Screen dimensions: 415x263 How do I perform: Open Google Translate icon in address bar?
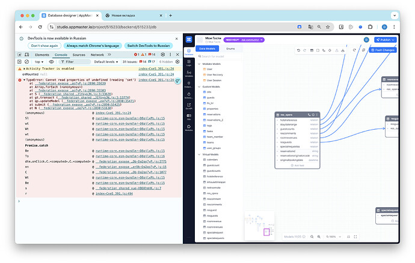pyautogui.click(x=310, y=27)
